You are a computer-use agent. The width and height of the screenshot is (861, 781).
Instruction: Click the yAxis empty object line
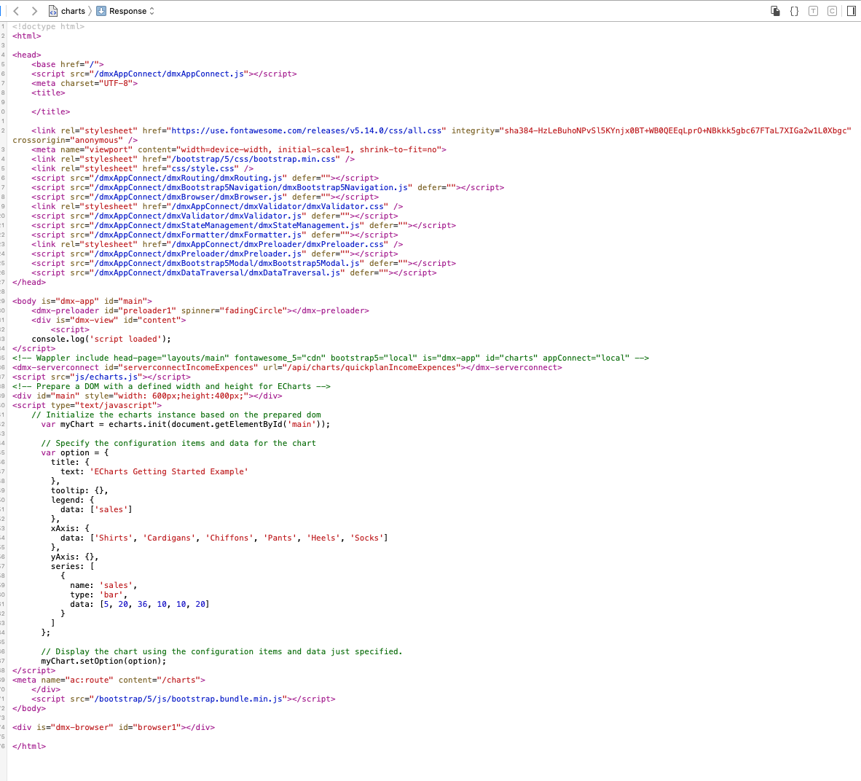tap(75, 557)
